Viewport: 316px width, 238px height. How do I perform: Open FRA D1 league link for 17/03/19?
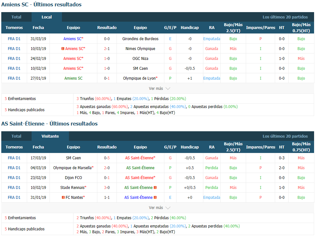(x=14, y=158)
